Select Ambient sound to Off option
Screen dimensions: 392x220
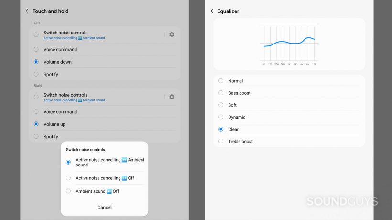tap(68, 191)
